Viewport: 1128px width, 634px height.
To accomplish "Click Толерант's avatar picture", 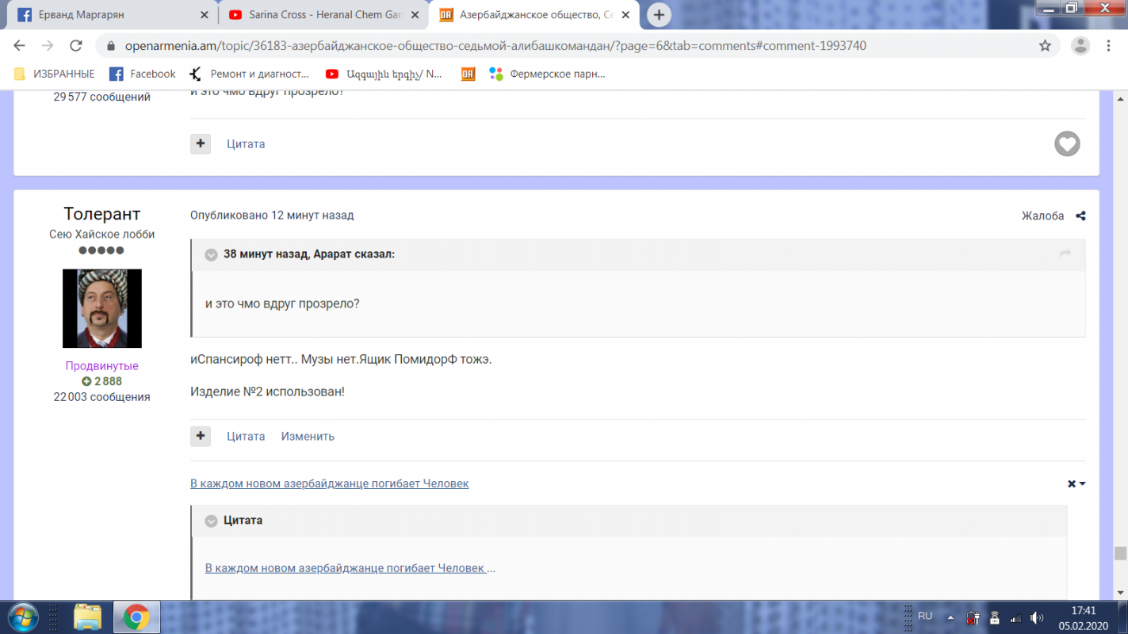I will click(x=102, y=308).
